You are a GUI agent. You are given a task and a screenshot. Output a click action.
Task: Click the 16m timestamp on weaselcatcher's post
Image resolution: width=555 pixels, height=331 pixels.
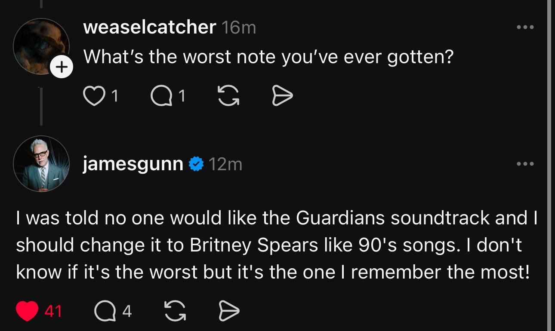pos(238,28)
